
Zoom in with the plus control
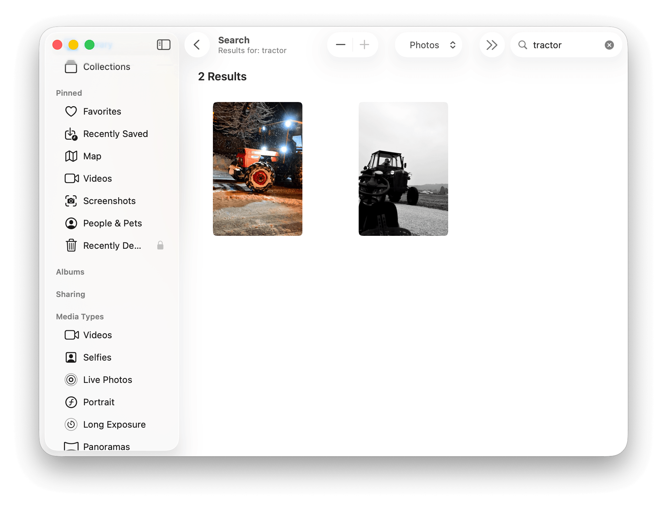pyautogui.click(x=364, y=45)
